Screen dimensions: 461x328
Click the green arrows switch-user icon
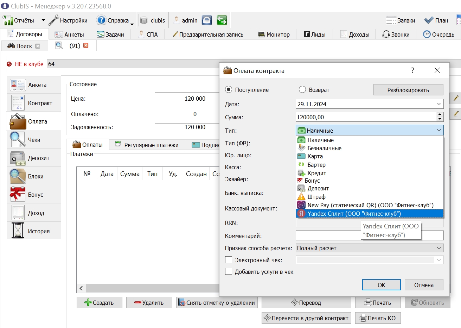point(222,20)
